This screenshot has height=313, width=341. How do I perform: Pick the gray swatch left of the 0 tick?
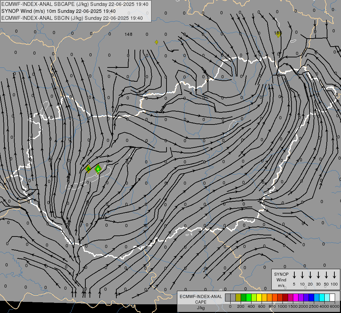pos(228,297)
